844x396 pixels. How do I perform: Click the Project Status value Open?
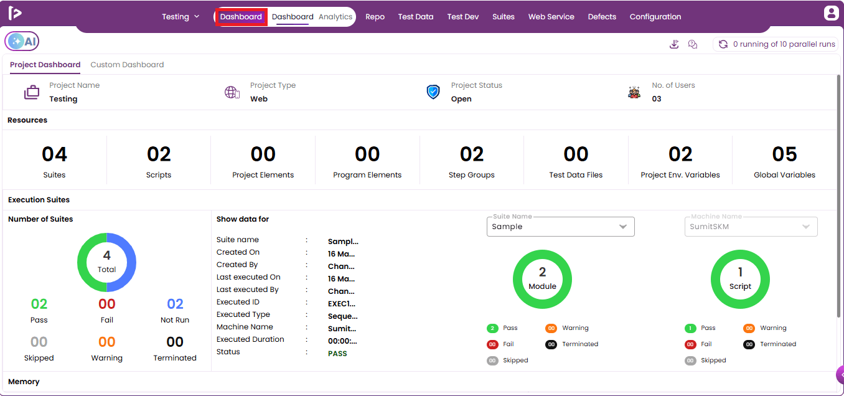click(461, 99)
